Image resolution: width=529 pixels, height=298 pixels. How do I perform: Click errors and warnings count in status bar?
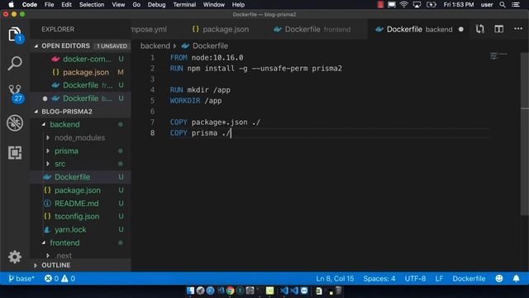[60, 278]
